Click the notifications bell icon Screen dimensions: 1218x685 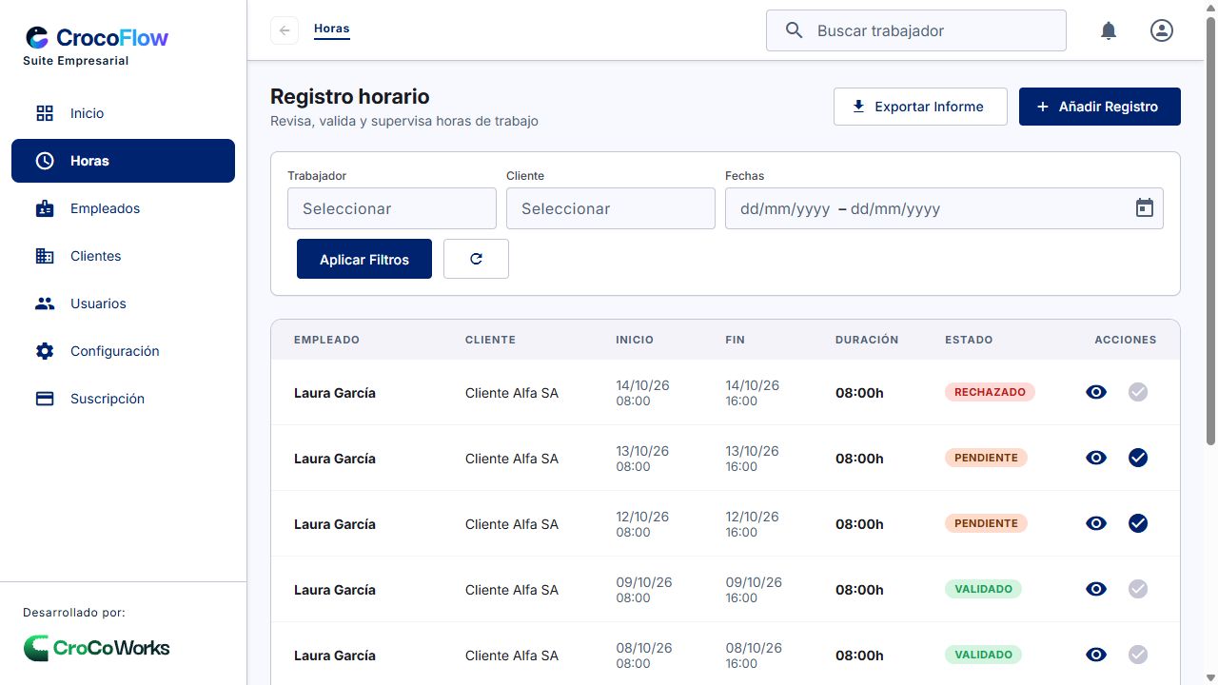[1109, 30]
